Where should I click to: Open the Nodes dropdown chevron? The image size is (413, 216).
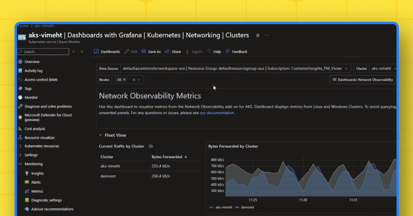pos(139,80)
